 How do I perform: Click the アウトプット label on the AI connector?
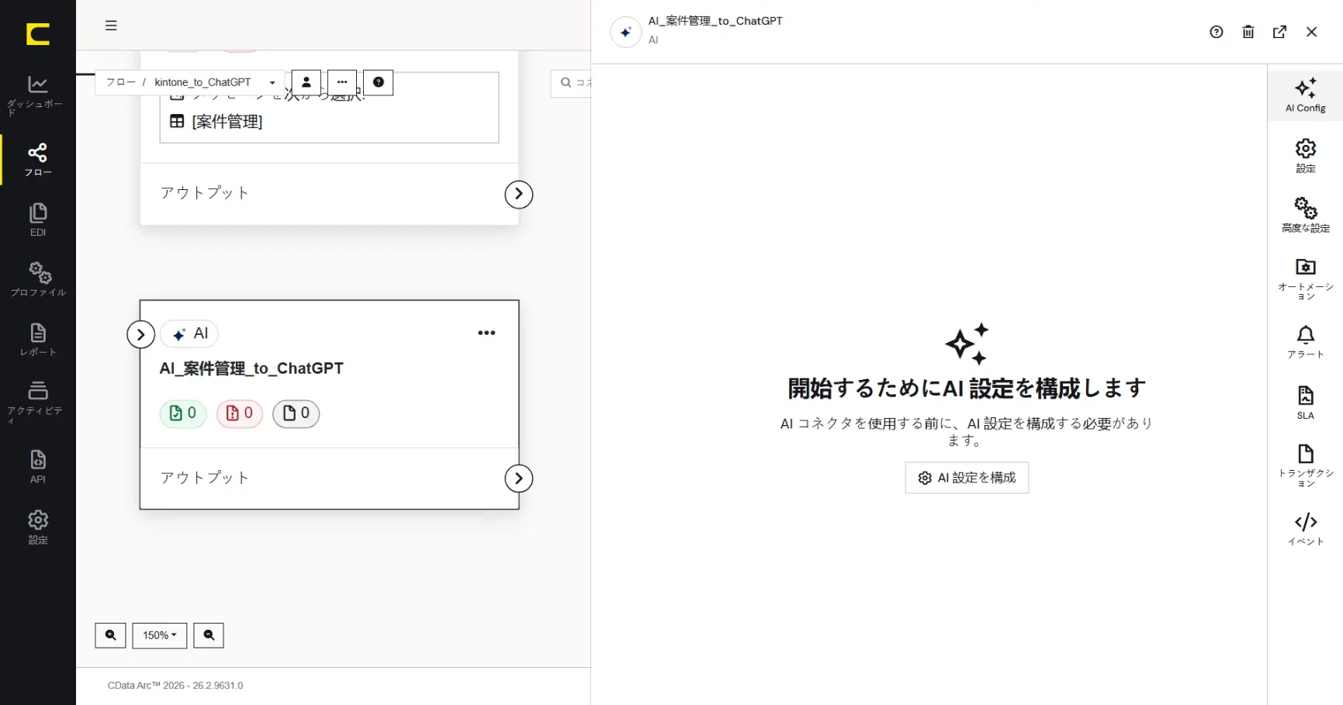(x=205, y=478)
